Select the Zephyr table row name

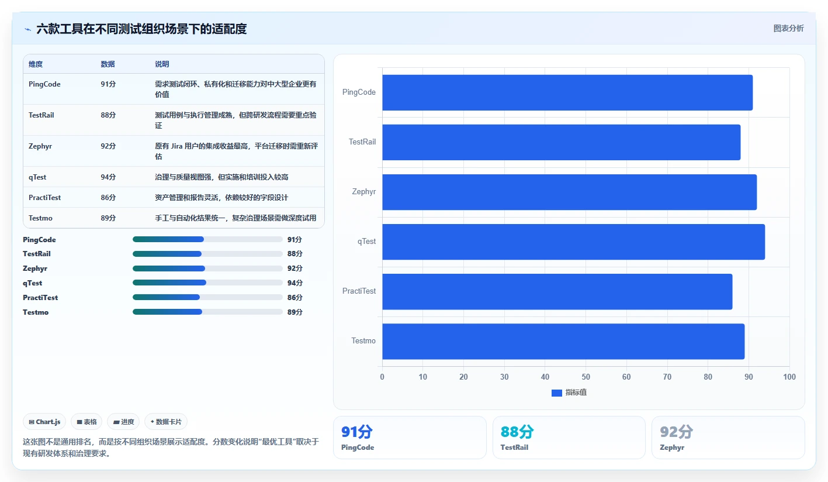(x=40, y=146)
